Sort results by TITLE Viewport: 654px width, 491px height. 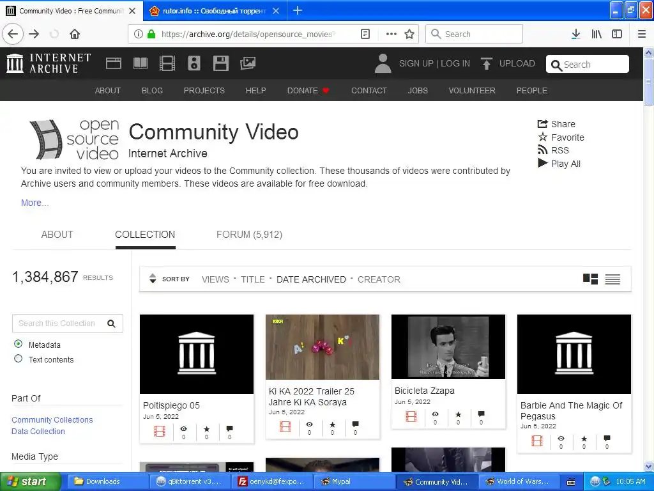(x=253, y=279)
